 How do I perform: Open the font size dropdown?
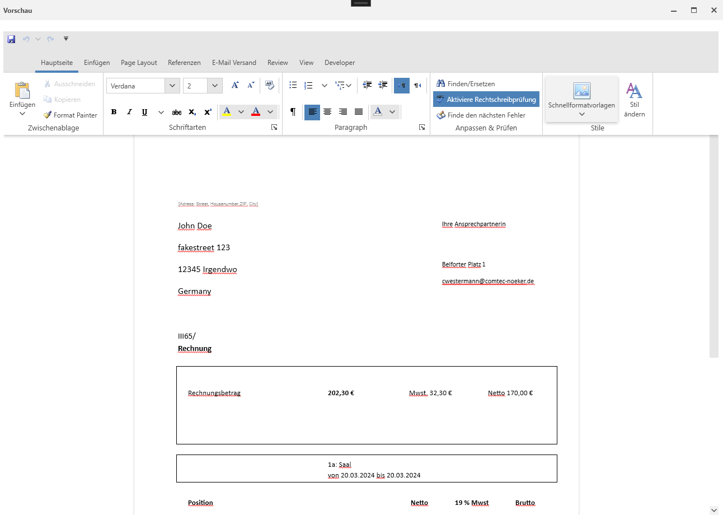(215, 86)
